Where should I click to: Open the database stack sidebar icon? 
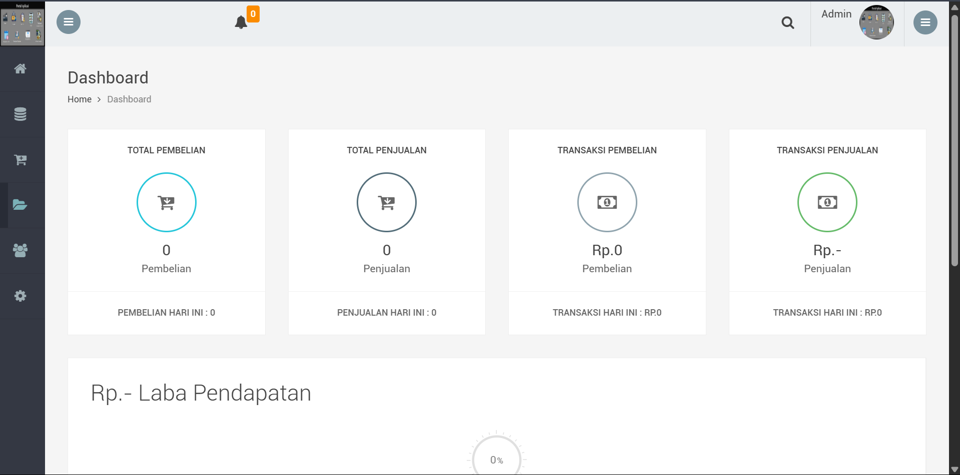click(x=20, y=114)
